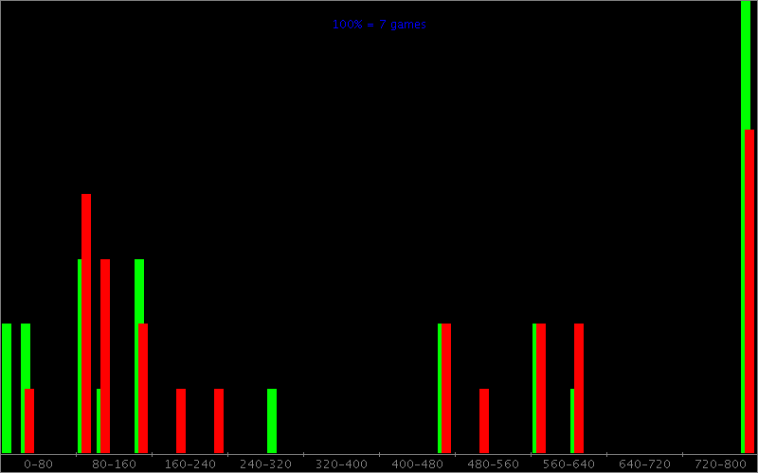Click the tallest red bar in 80-160
This screenshot has width=758, height=473.
86,324
